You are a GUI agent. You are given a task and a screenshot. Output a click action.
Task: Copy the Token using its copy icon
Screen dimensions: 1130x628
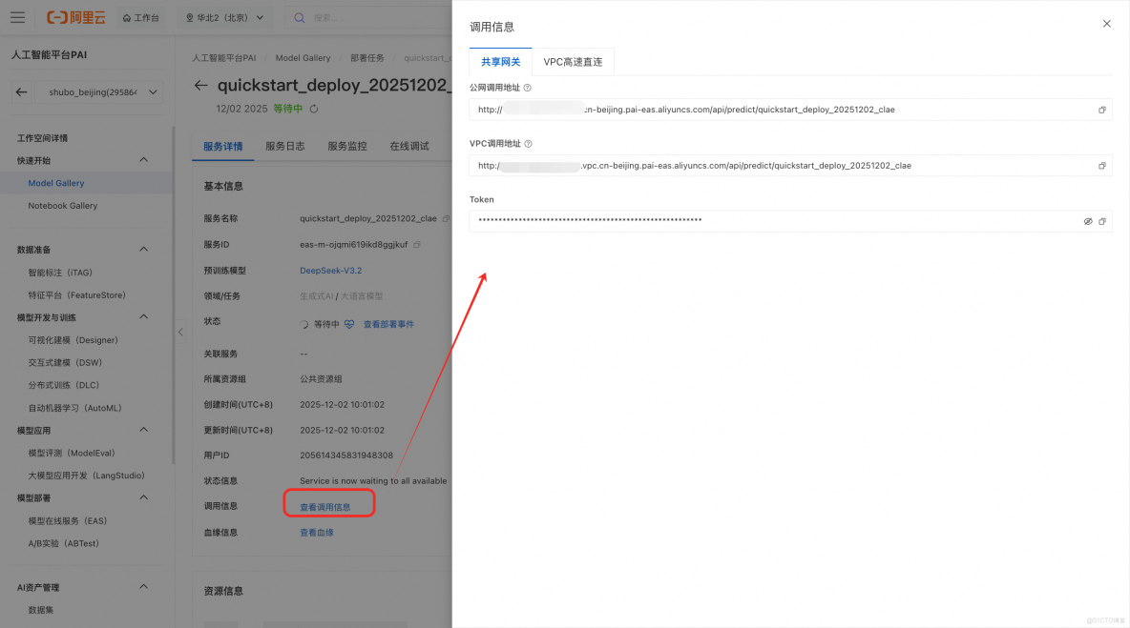coord(1103,220)
